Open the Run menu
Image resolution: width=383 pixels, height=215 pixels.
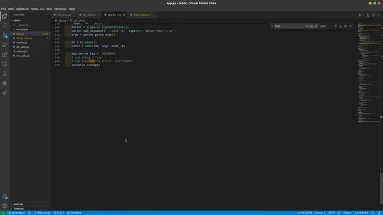(x=49, y=9)
